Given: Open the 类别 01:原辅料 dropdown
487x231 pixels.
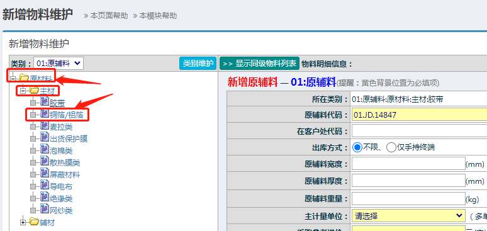Looking at the screenshot, I should coord(59,64).
